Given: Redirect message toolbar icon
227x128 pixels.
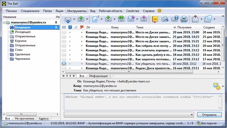Looking at the screenshot, I should (144, 19).
